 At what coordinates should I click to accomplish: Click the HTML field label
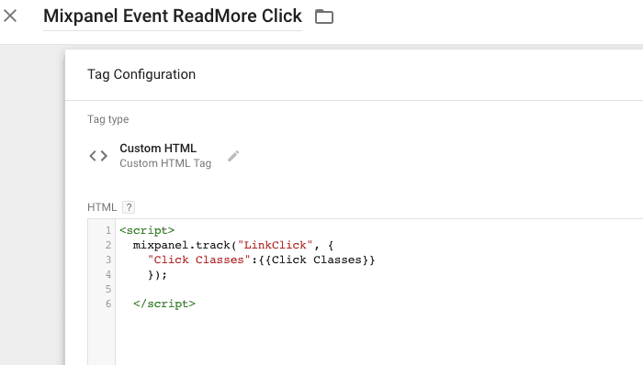coord(102,207)
